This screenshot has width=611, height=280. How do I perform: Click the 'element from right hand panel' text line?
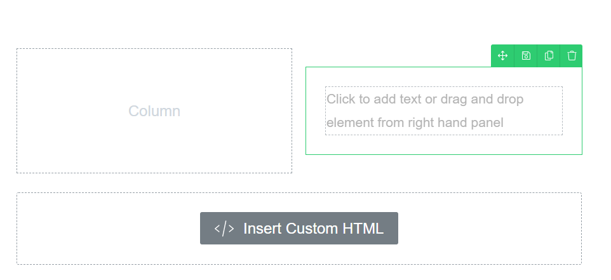(x=415, y=123)
